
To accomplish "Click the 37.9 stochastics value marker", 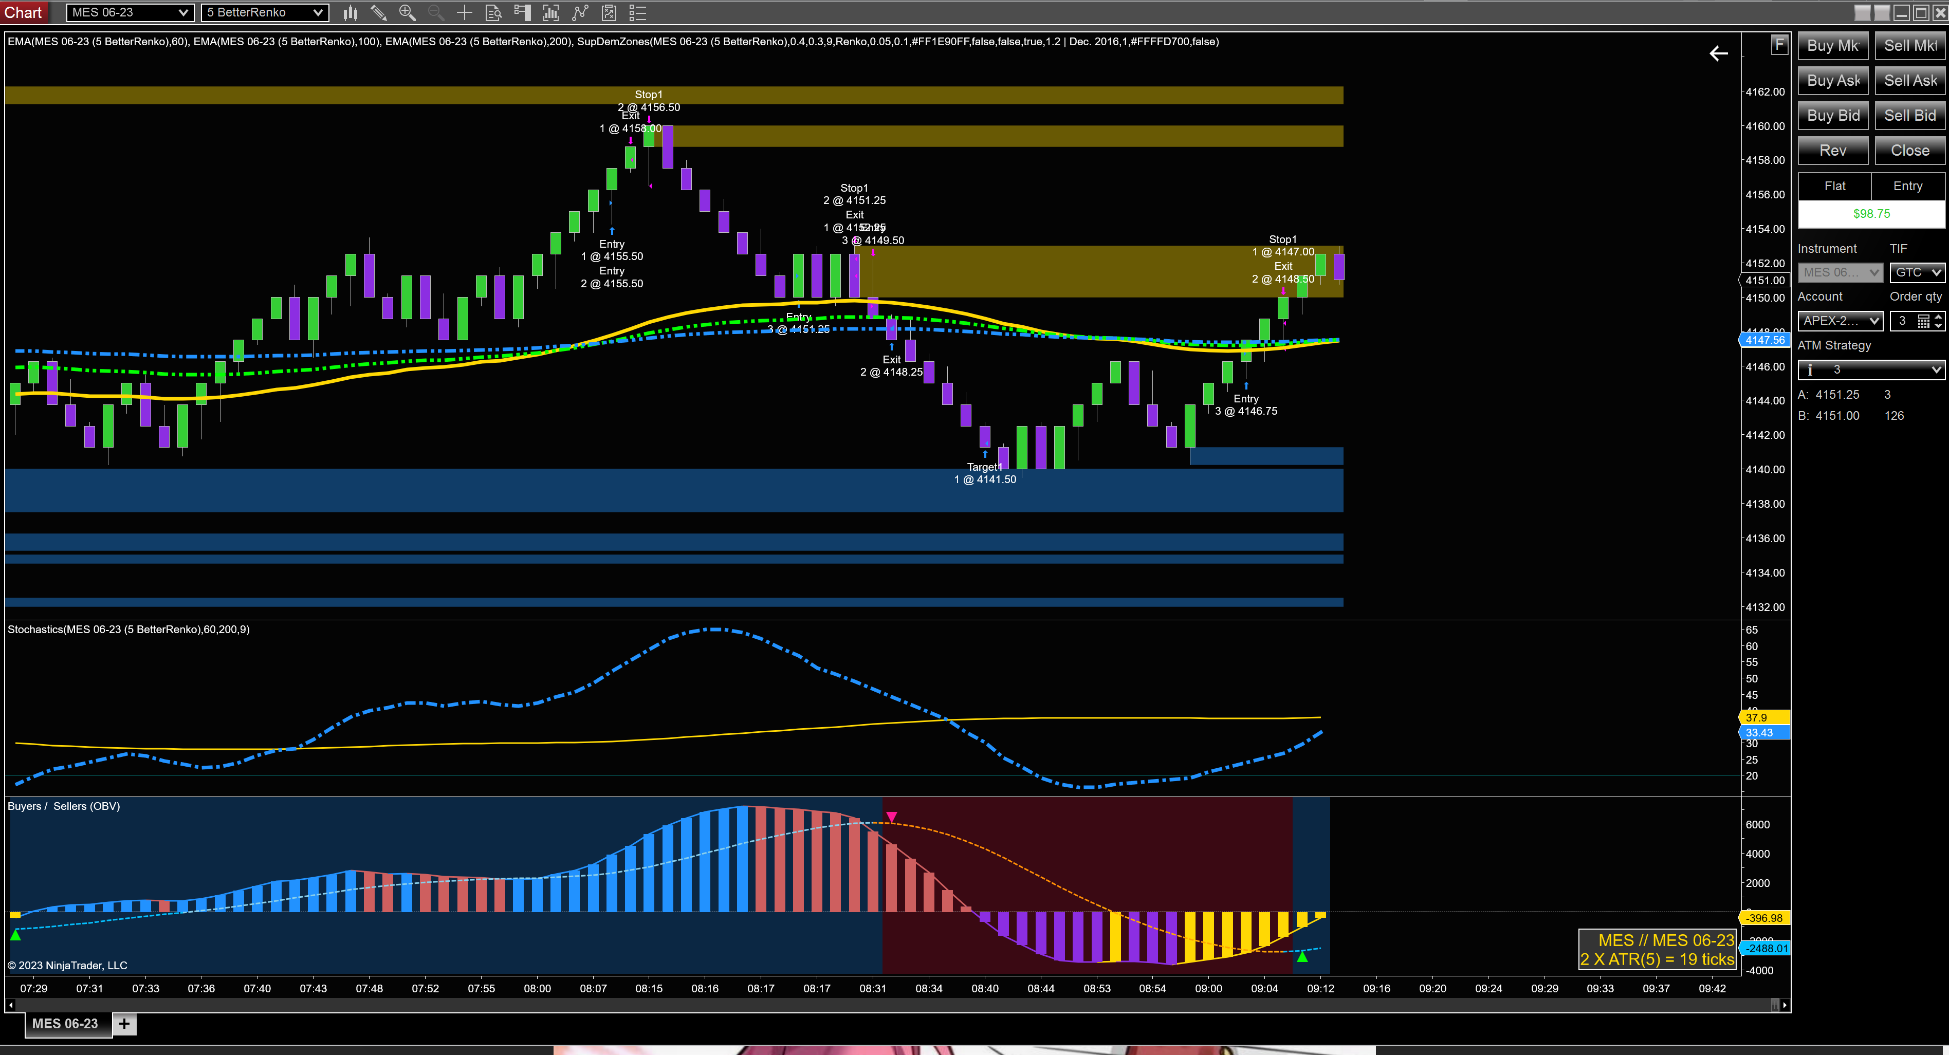I will pos(1764,718).
